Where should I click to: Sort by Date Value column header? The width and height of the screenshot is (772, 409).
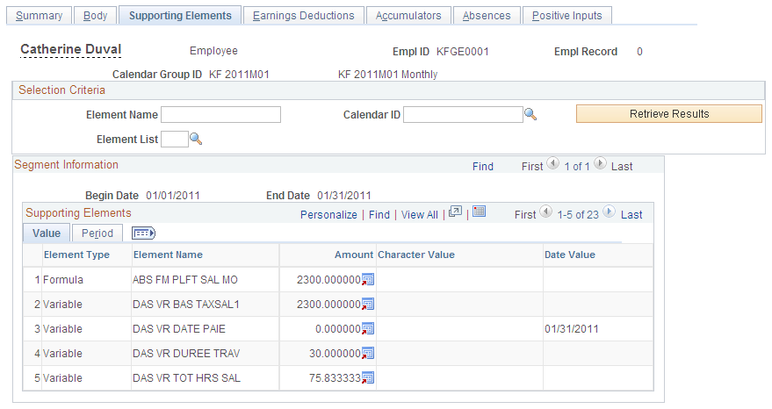pyautogui.click(x=570, y=255)
